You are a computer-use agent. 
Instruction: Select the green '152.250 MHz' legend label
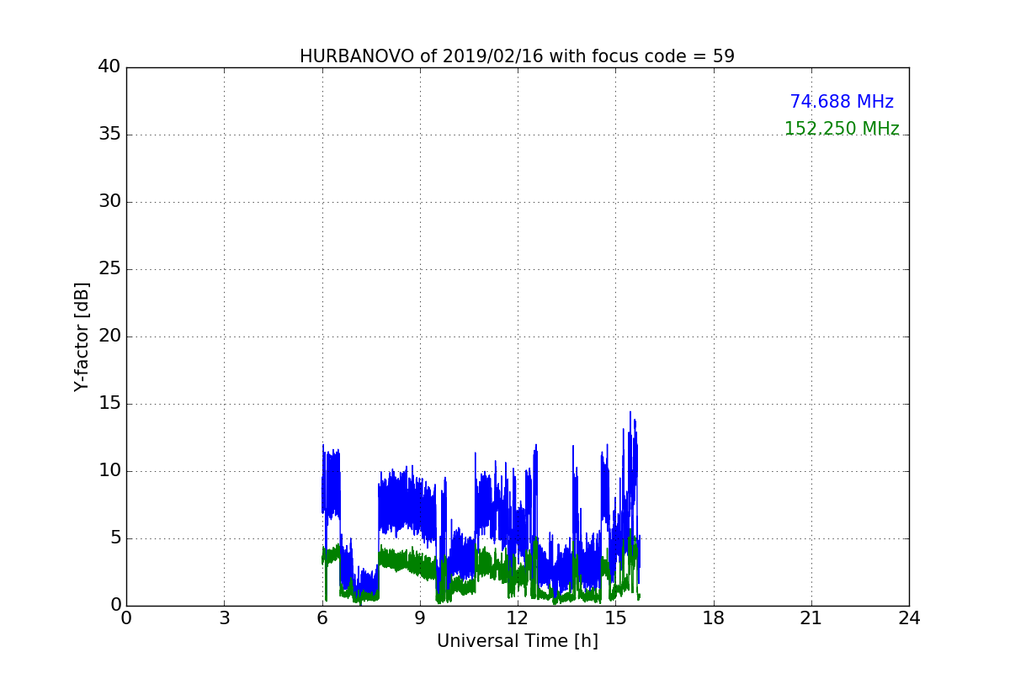click(842, 129)
